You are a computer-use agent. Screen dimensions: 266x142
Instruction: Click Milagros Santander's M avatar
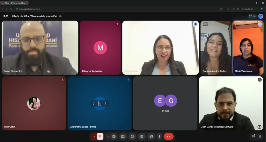(100, 48)
